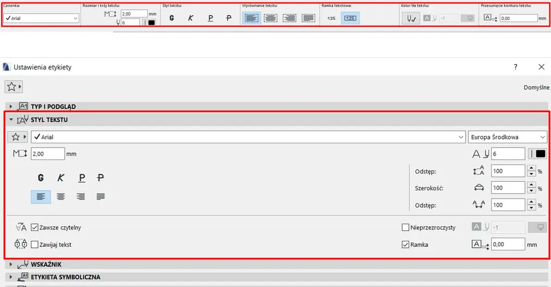This screenshot has height=287, width=551.
Task: Select center text alignment in top info box
Action: [270, 18]
